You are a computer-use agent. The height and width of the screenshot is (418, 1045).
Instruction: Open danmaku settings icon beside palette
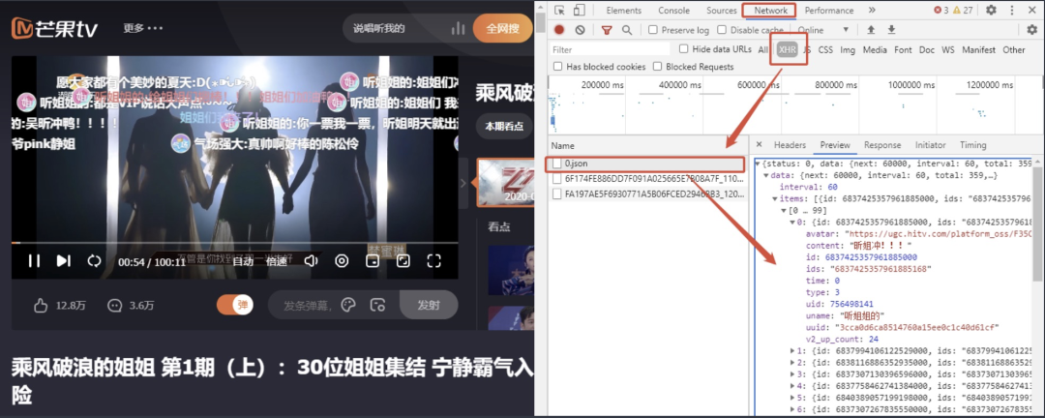[377, 305]
